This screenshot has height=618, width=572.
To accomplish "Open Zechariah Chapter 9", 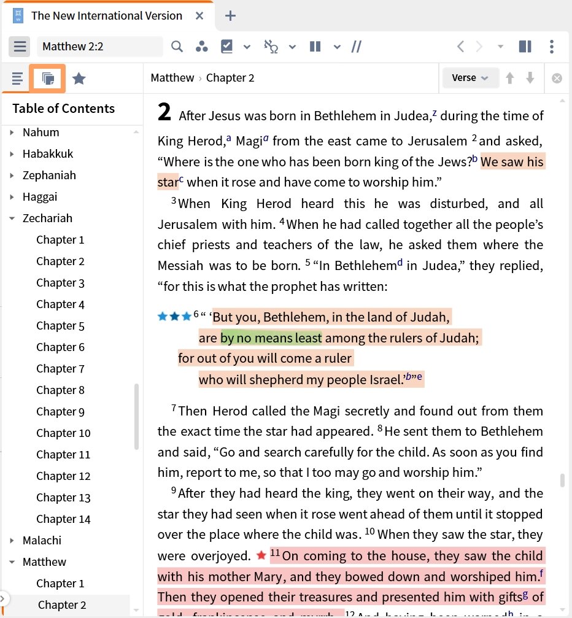I will [60, 411].
